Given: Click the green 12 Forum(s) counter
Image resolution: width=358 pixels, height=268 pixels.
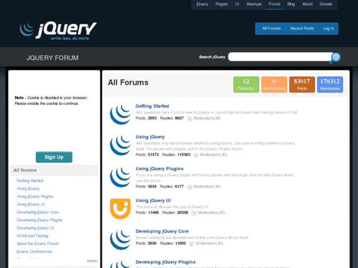Looking at the screenshot, I should point(246,85).
